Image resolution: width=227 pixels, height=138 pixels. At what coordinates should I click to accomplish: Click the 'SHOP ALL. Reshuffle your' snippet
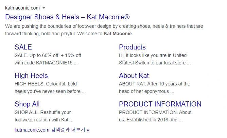coord(43,112)
